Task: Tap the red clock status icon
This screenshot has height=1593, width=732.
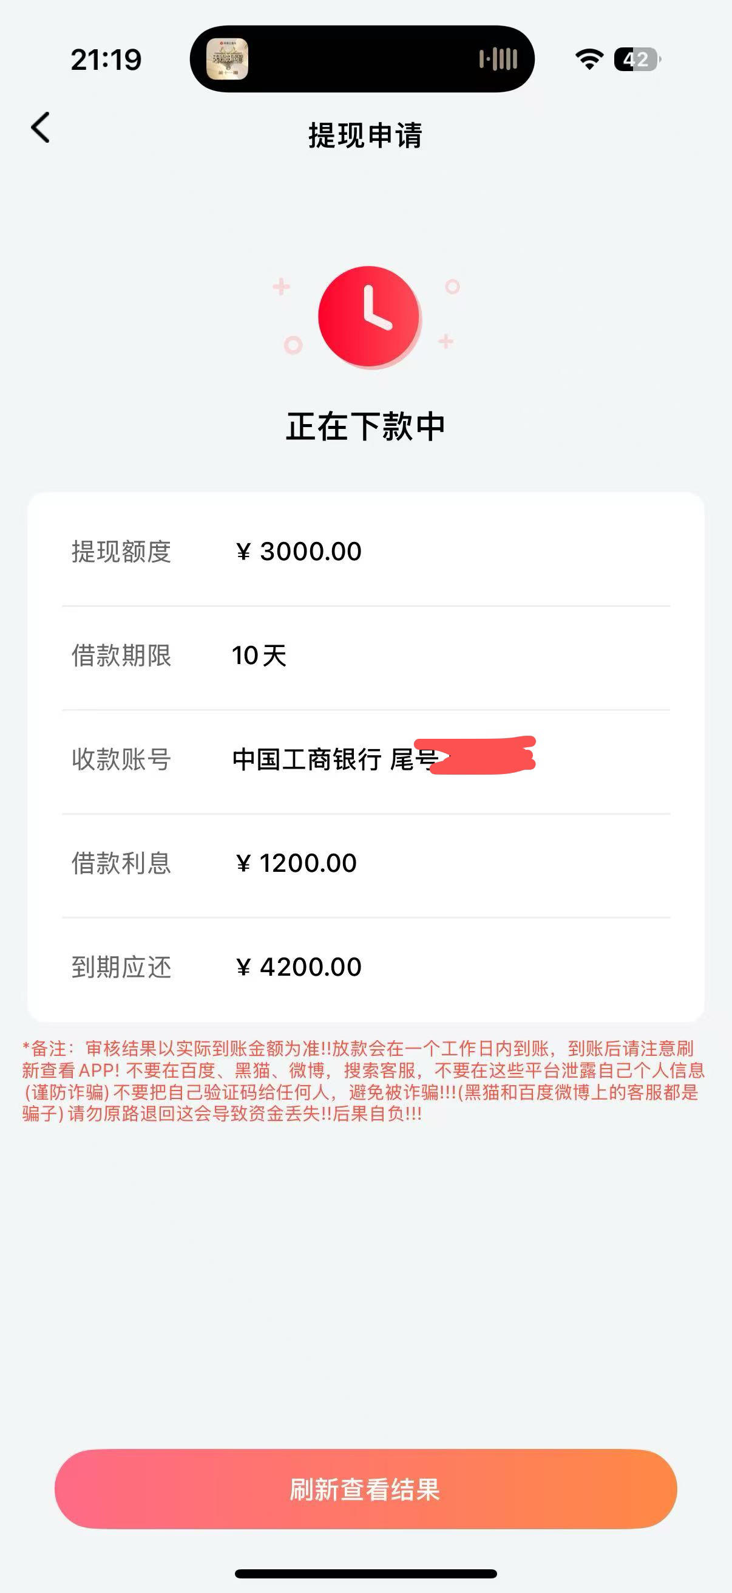Action: (370, 317)
